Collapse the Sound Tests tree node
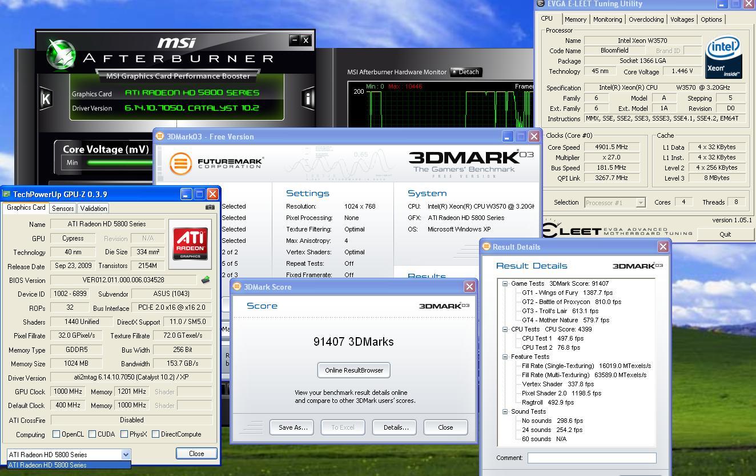The image size is (756, 476). 505,411
